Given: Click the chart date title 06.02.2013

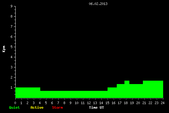Looking at the screenshot, I should click(x=98, y=4).
